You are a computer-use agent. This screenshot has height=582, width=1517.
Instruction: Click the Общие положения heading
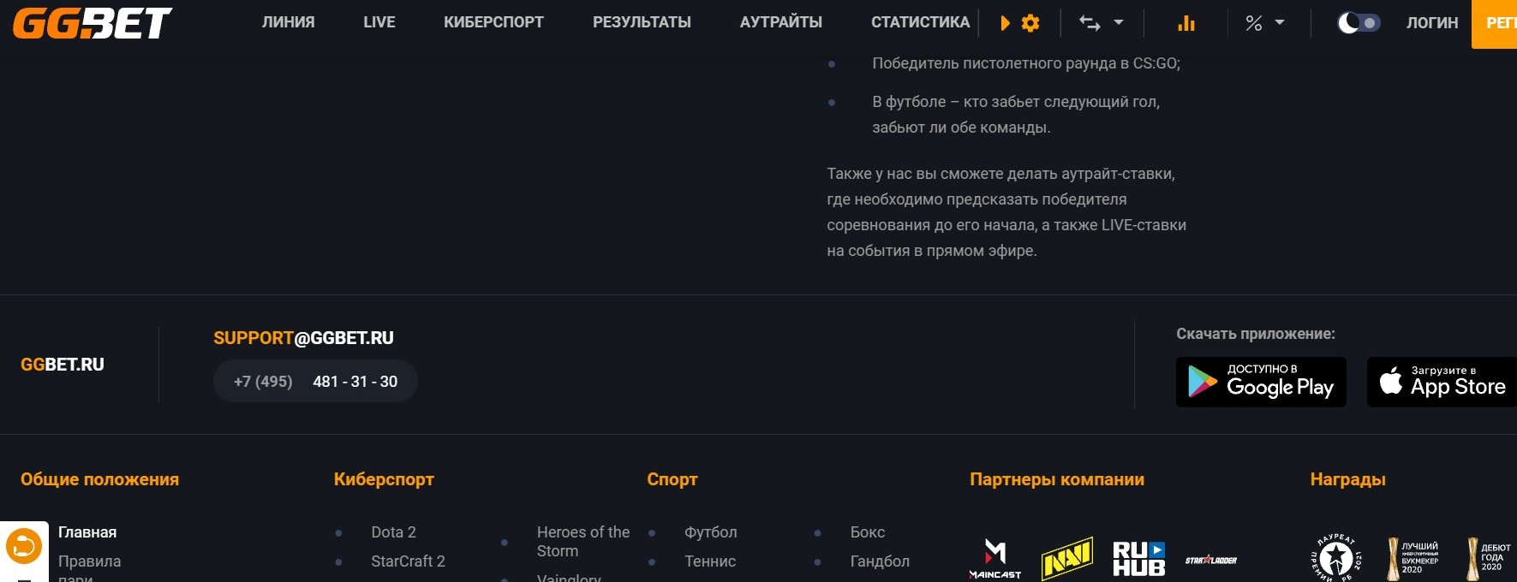99,479
